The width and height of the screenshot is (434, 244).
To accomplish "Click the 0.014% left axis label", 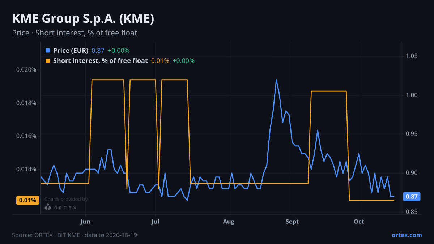I will (26, 169).
